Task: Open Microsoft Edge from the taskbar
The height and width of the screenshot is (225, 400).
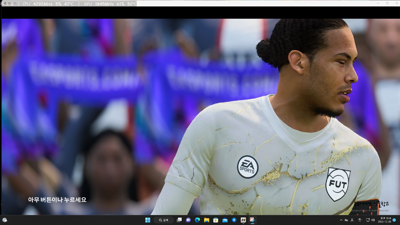Action: pyautogui.click(x=197, y=220)
